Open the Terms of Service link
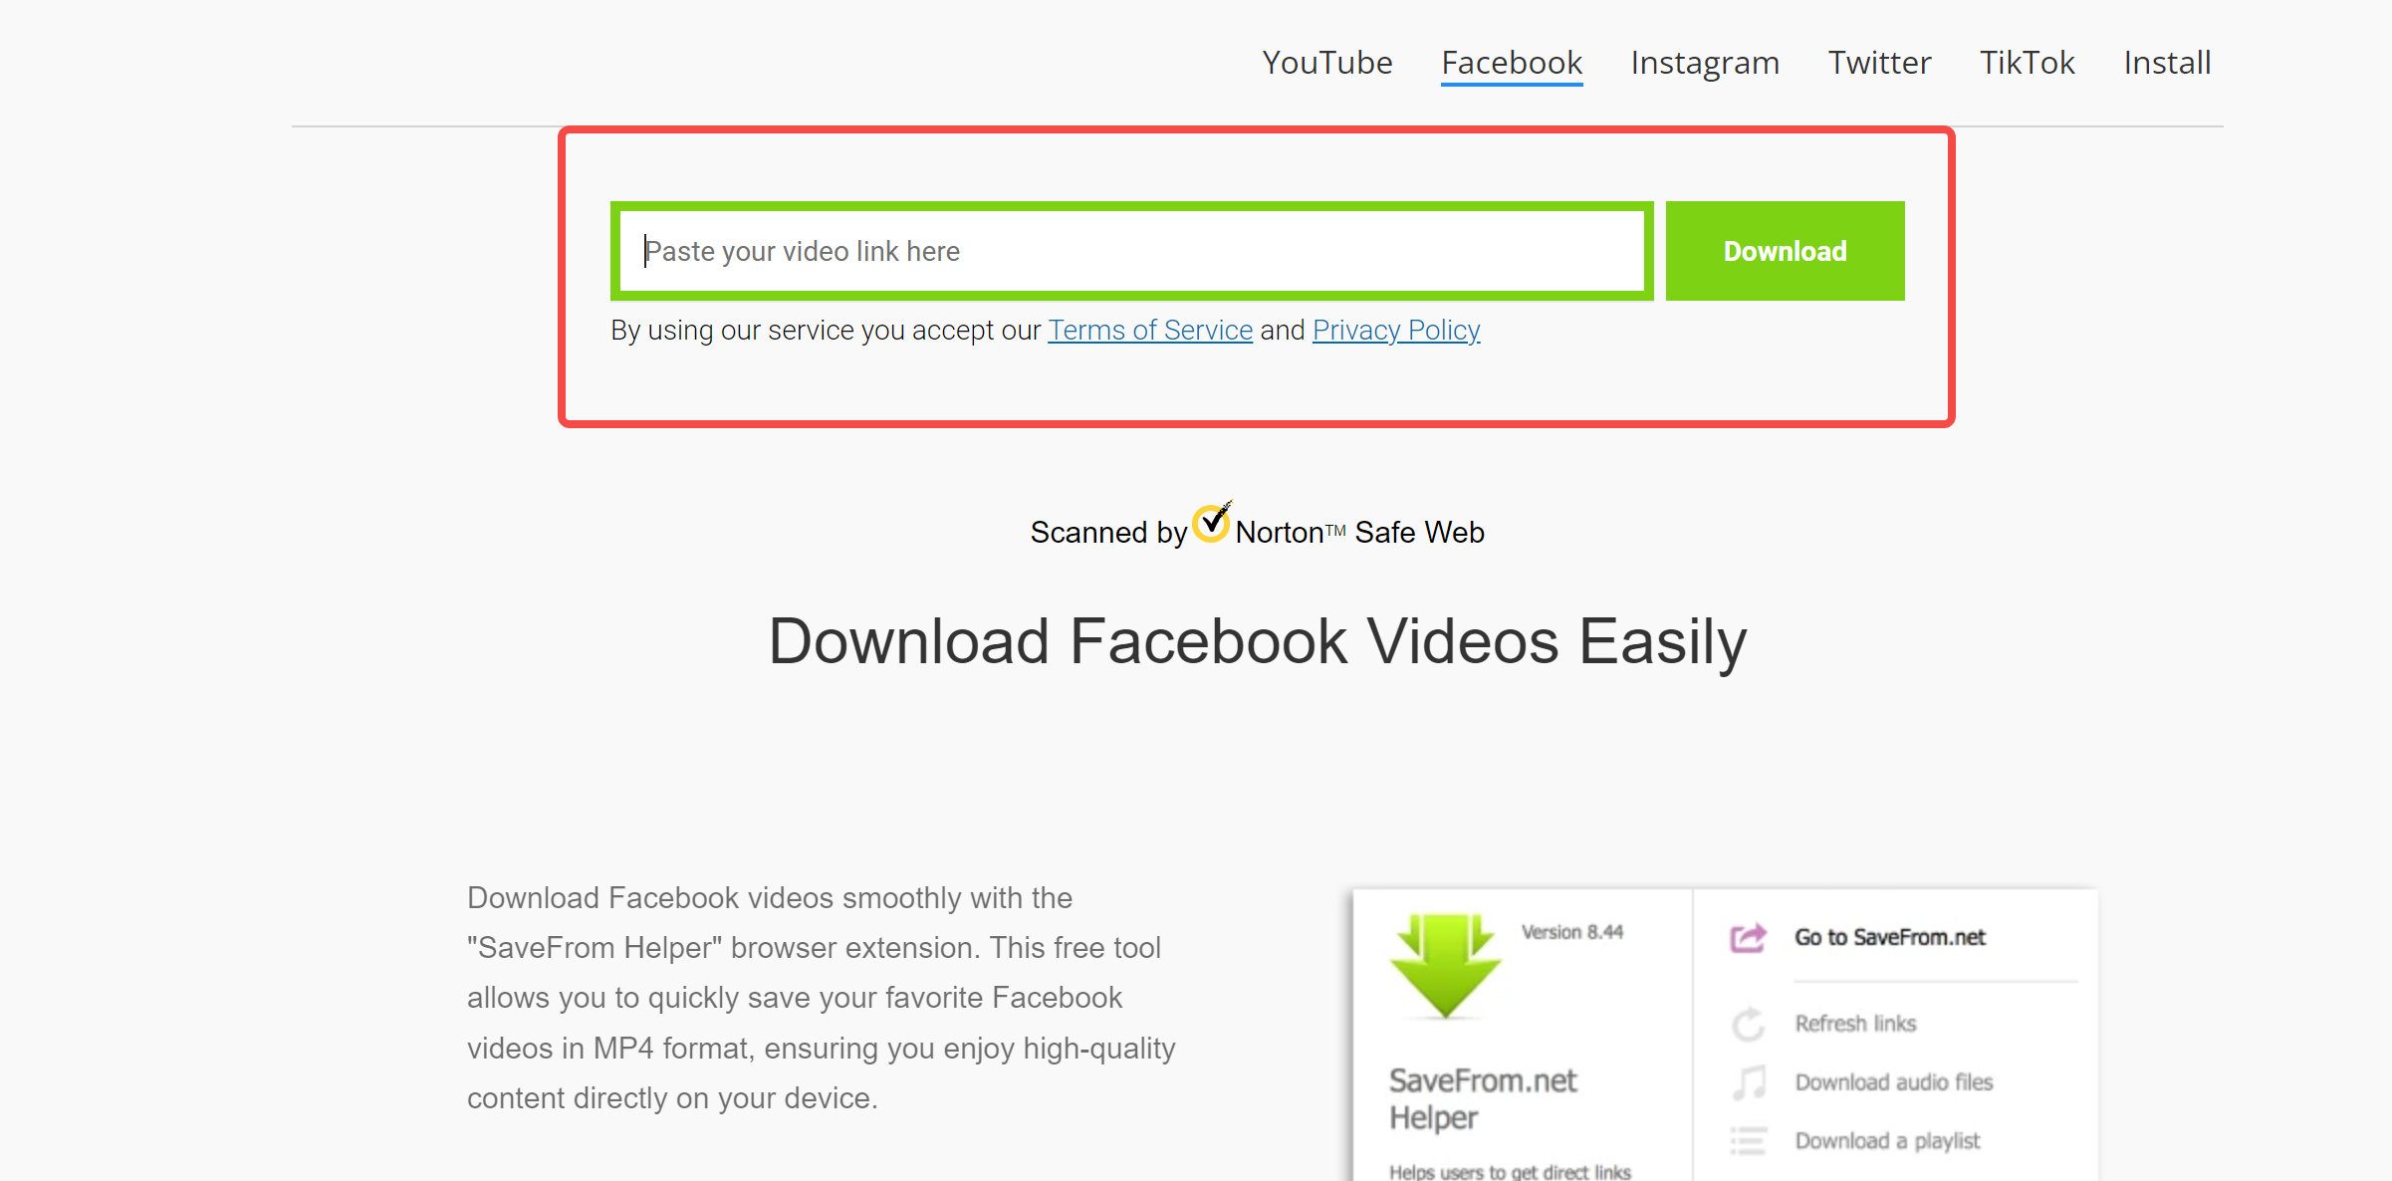 coord(1150,330)
